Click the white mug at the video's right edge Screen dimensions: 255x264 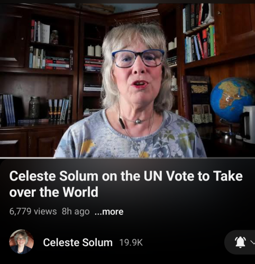click(x=249, y=125)
